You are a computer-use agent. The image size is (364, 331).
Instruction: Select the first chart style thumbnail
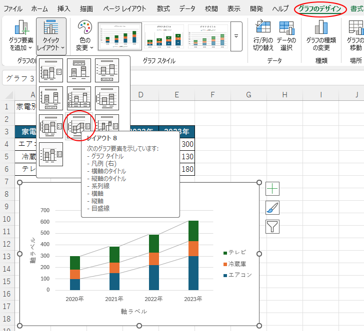[119, 37]
